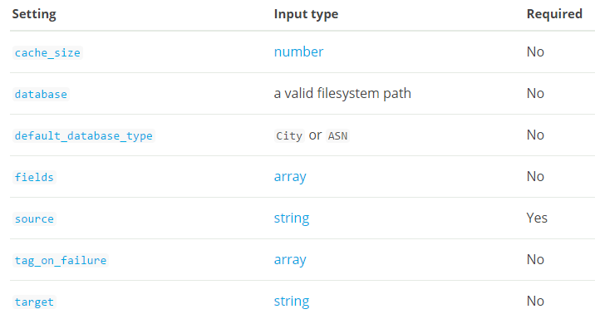The image size is (595, 319).
Task: Click the 'a valid filesystem path' text
Action: click(342, 93)
